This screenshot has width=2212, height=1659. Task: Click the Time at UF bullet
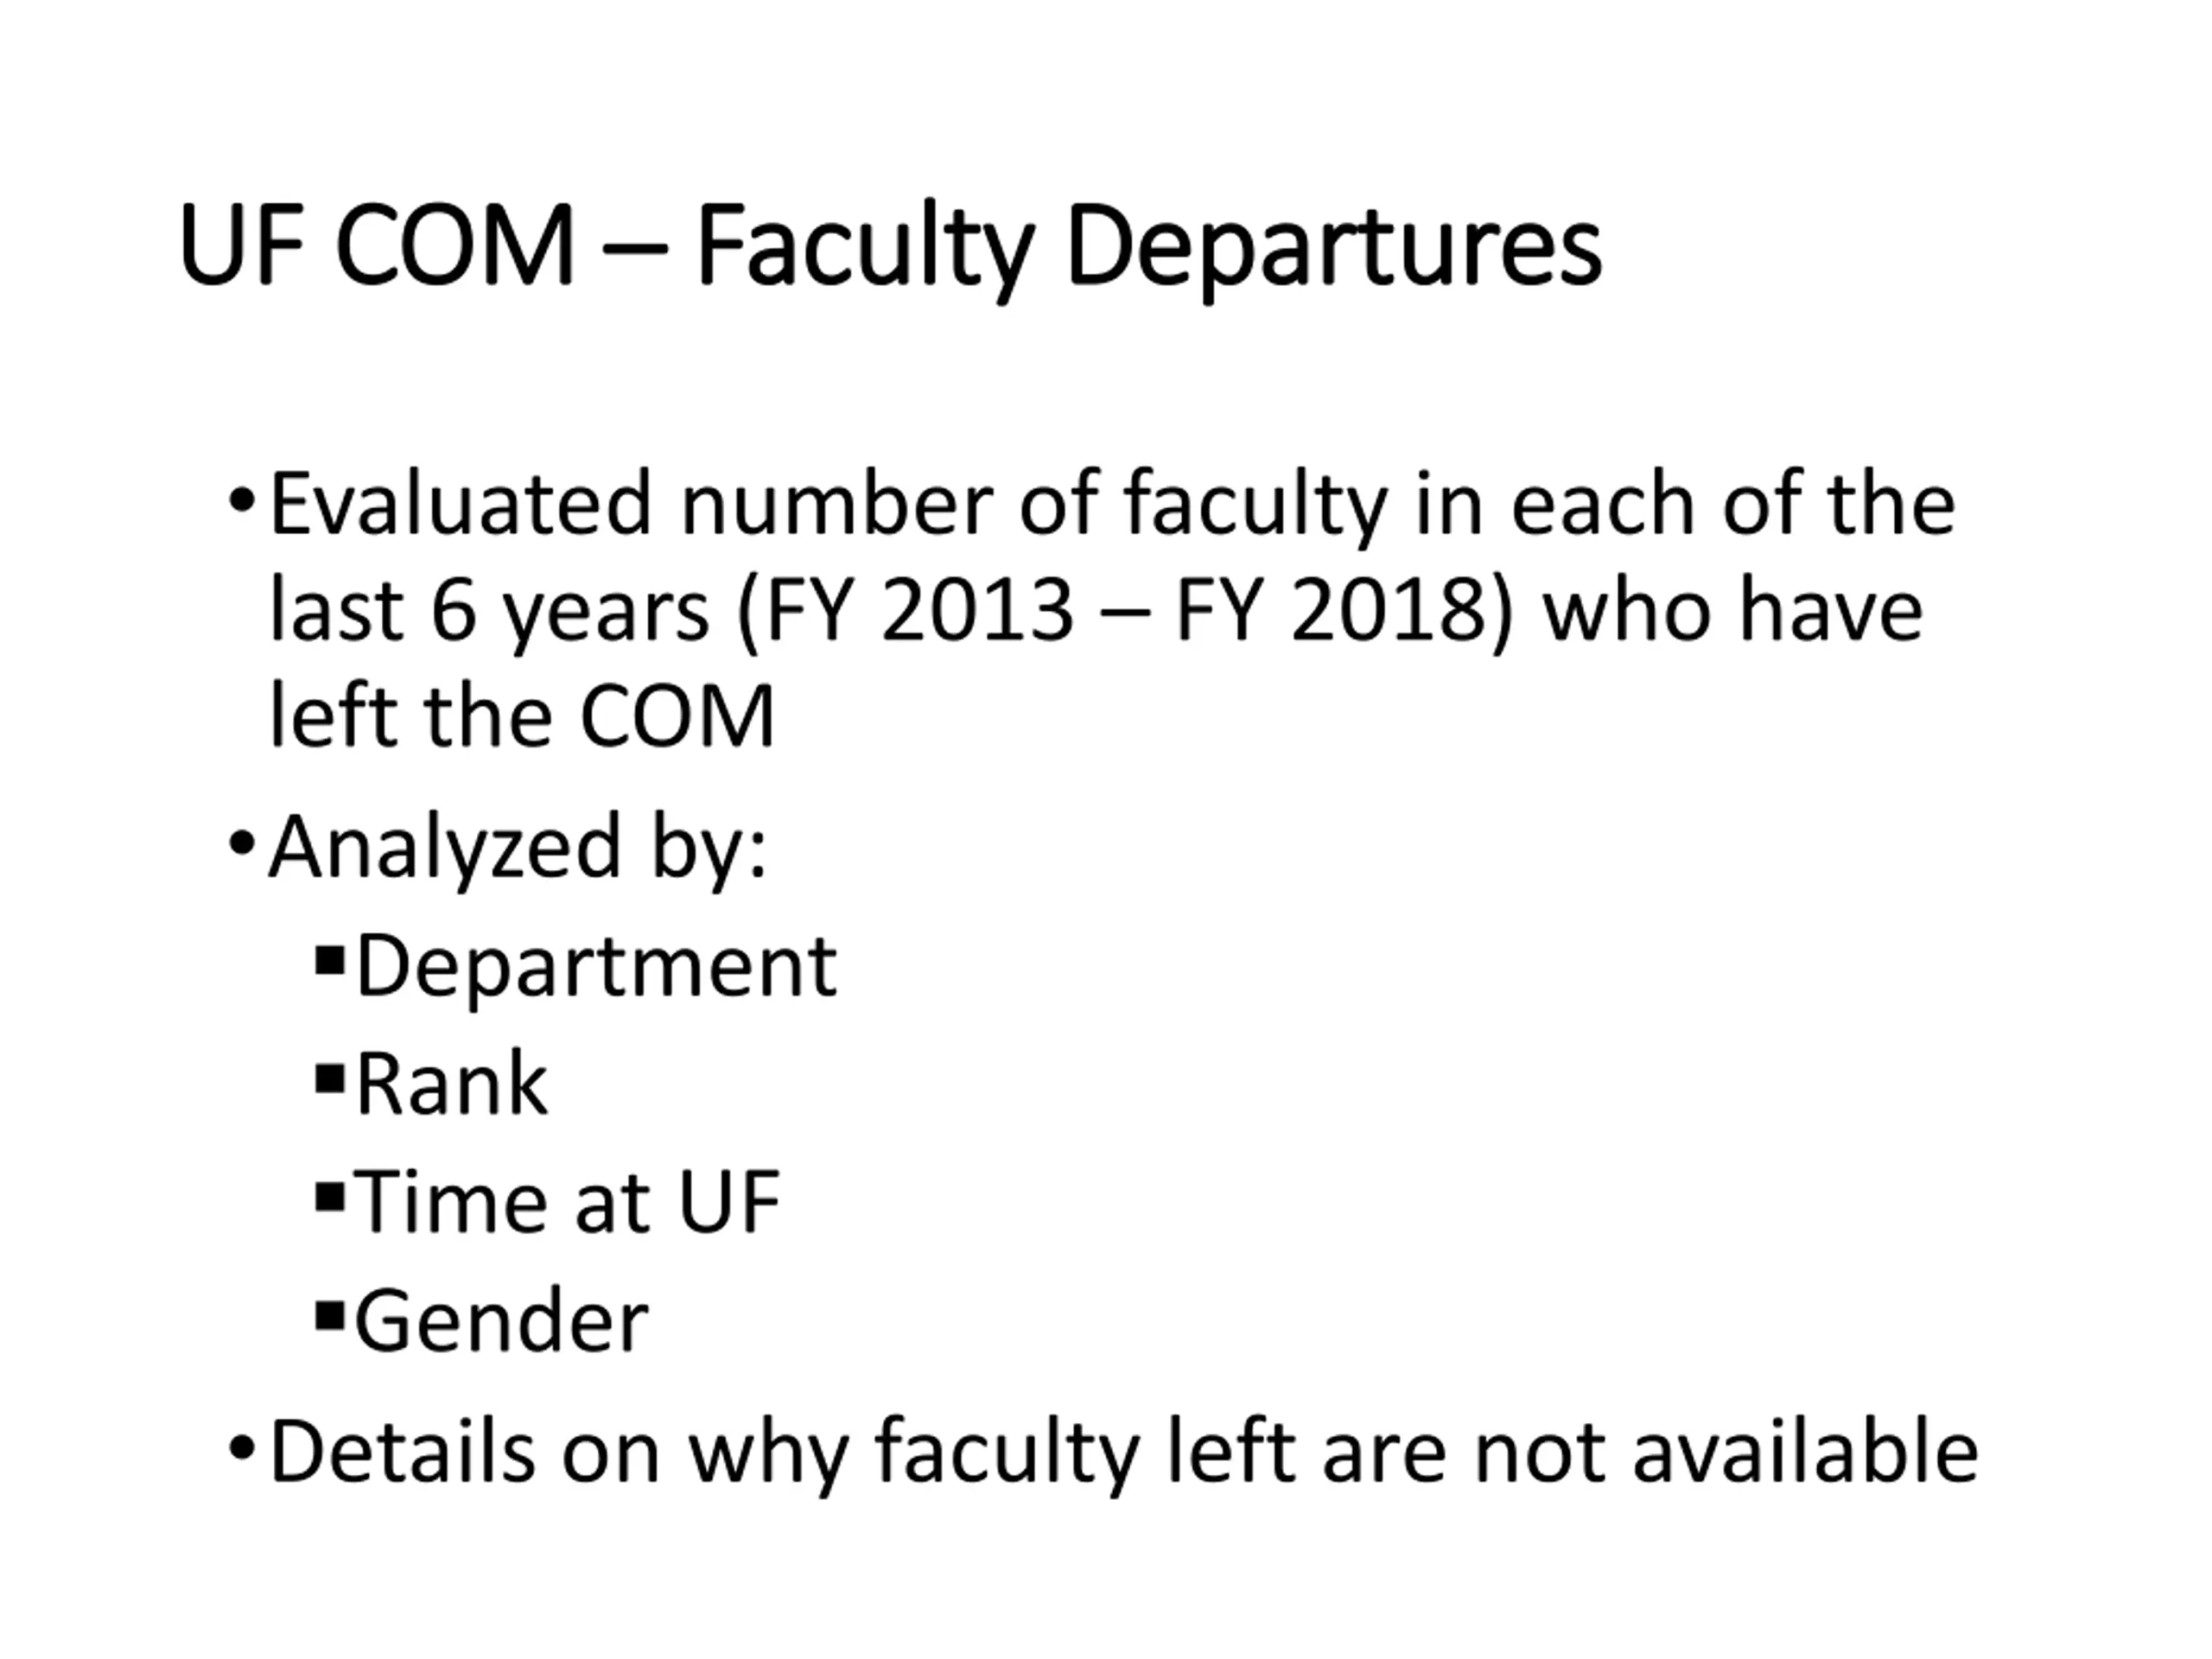pos(568,1202)
